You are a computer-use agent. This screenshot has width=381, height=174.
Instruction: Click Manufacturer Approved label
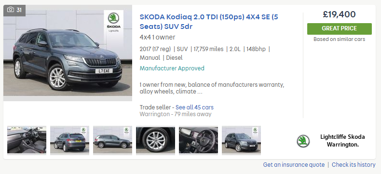tap(172, 68)
